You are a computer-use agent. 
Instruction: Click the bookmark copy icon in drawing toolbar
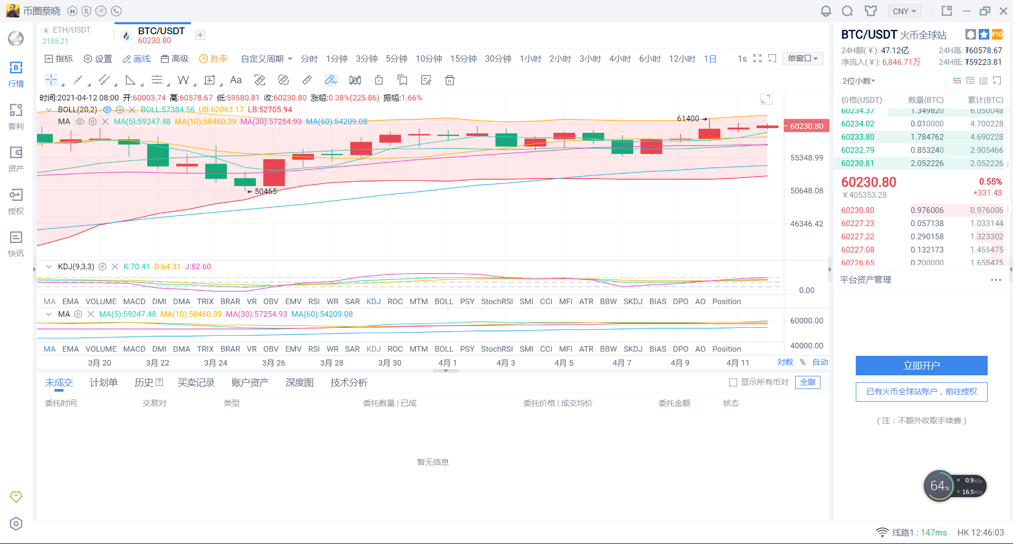[403, 80]
